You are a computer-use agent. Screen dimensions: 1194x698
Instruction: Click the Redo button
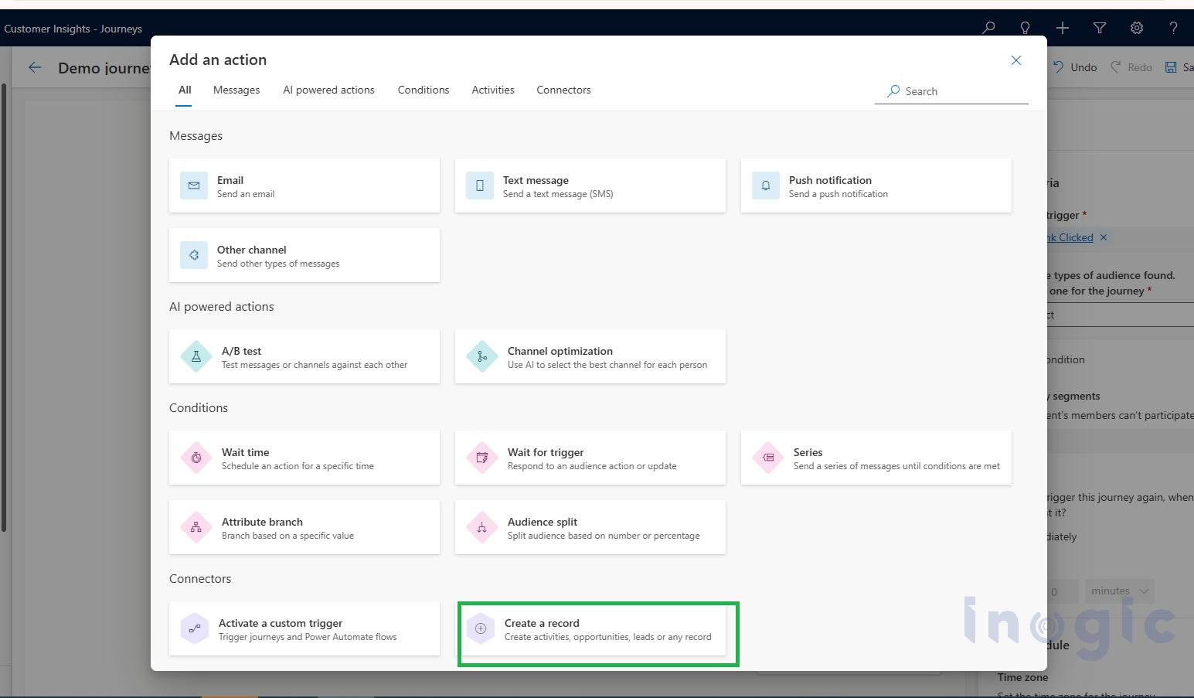(1131, 67)
